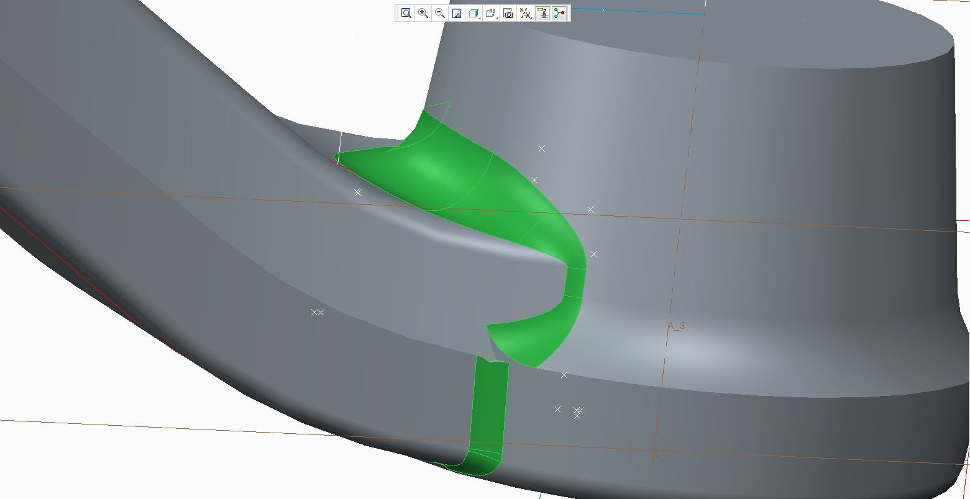Open the Display Style cube dropdown
The height and width of the screenshot is (499, 970).
pyautogui.click(x=474, y=13)
